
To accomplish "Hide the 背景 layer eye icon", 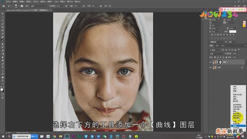I will click(x=211, y=67).
